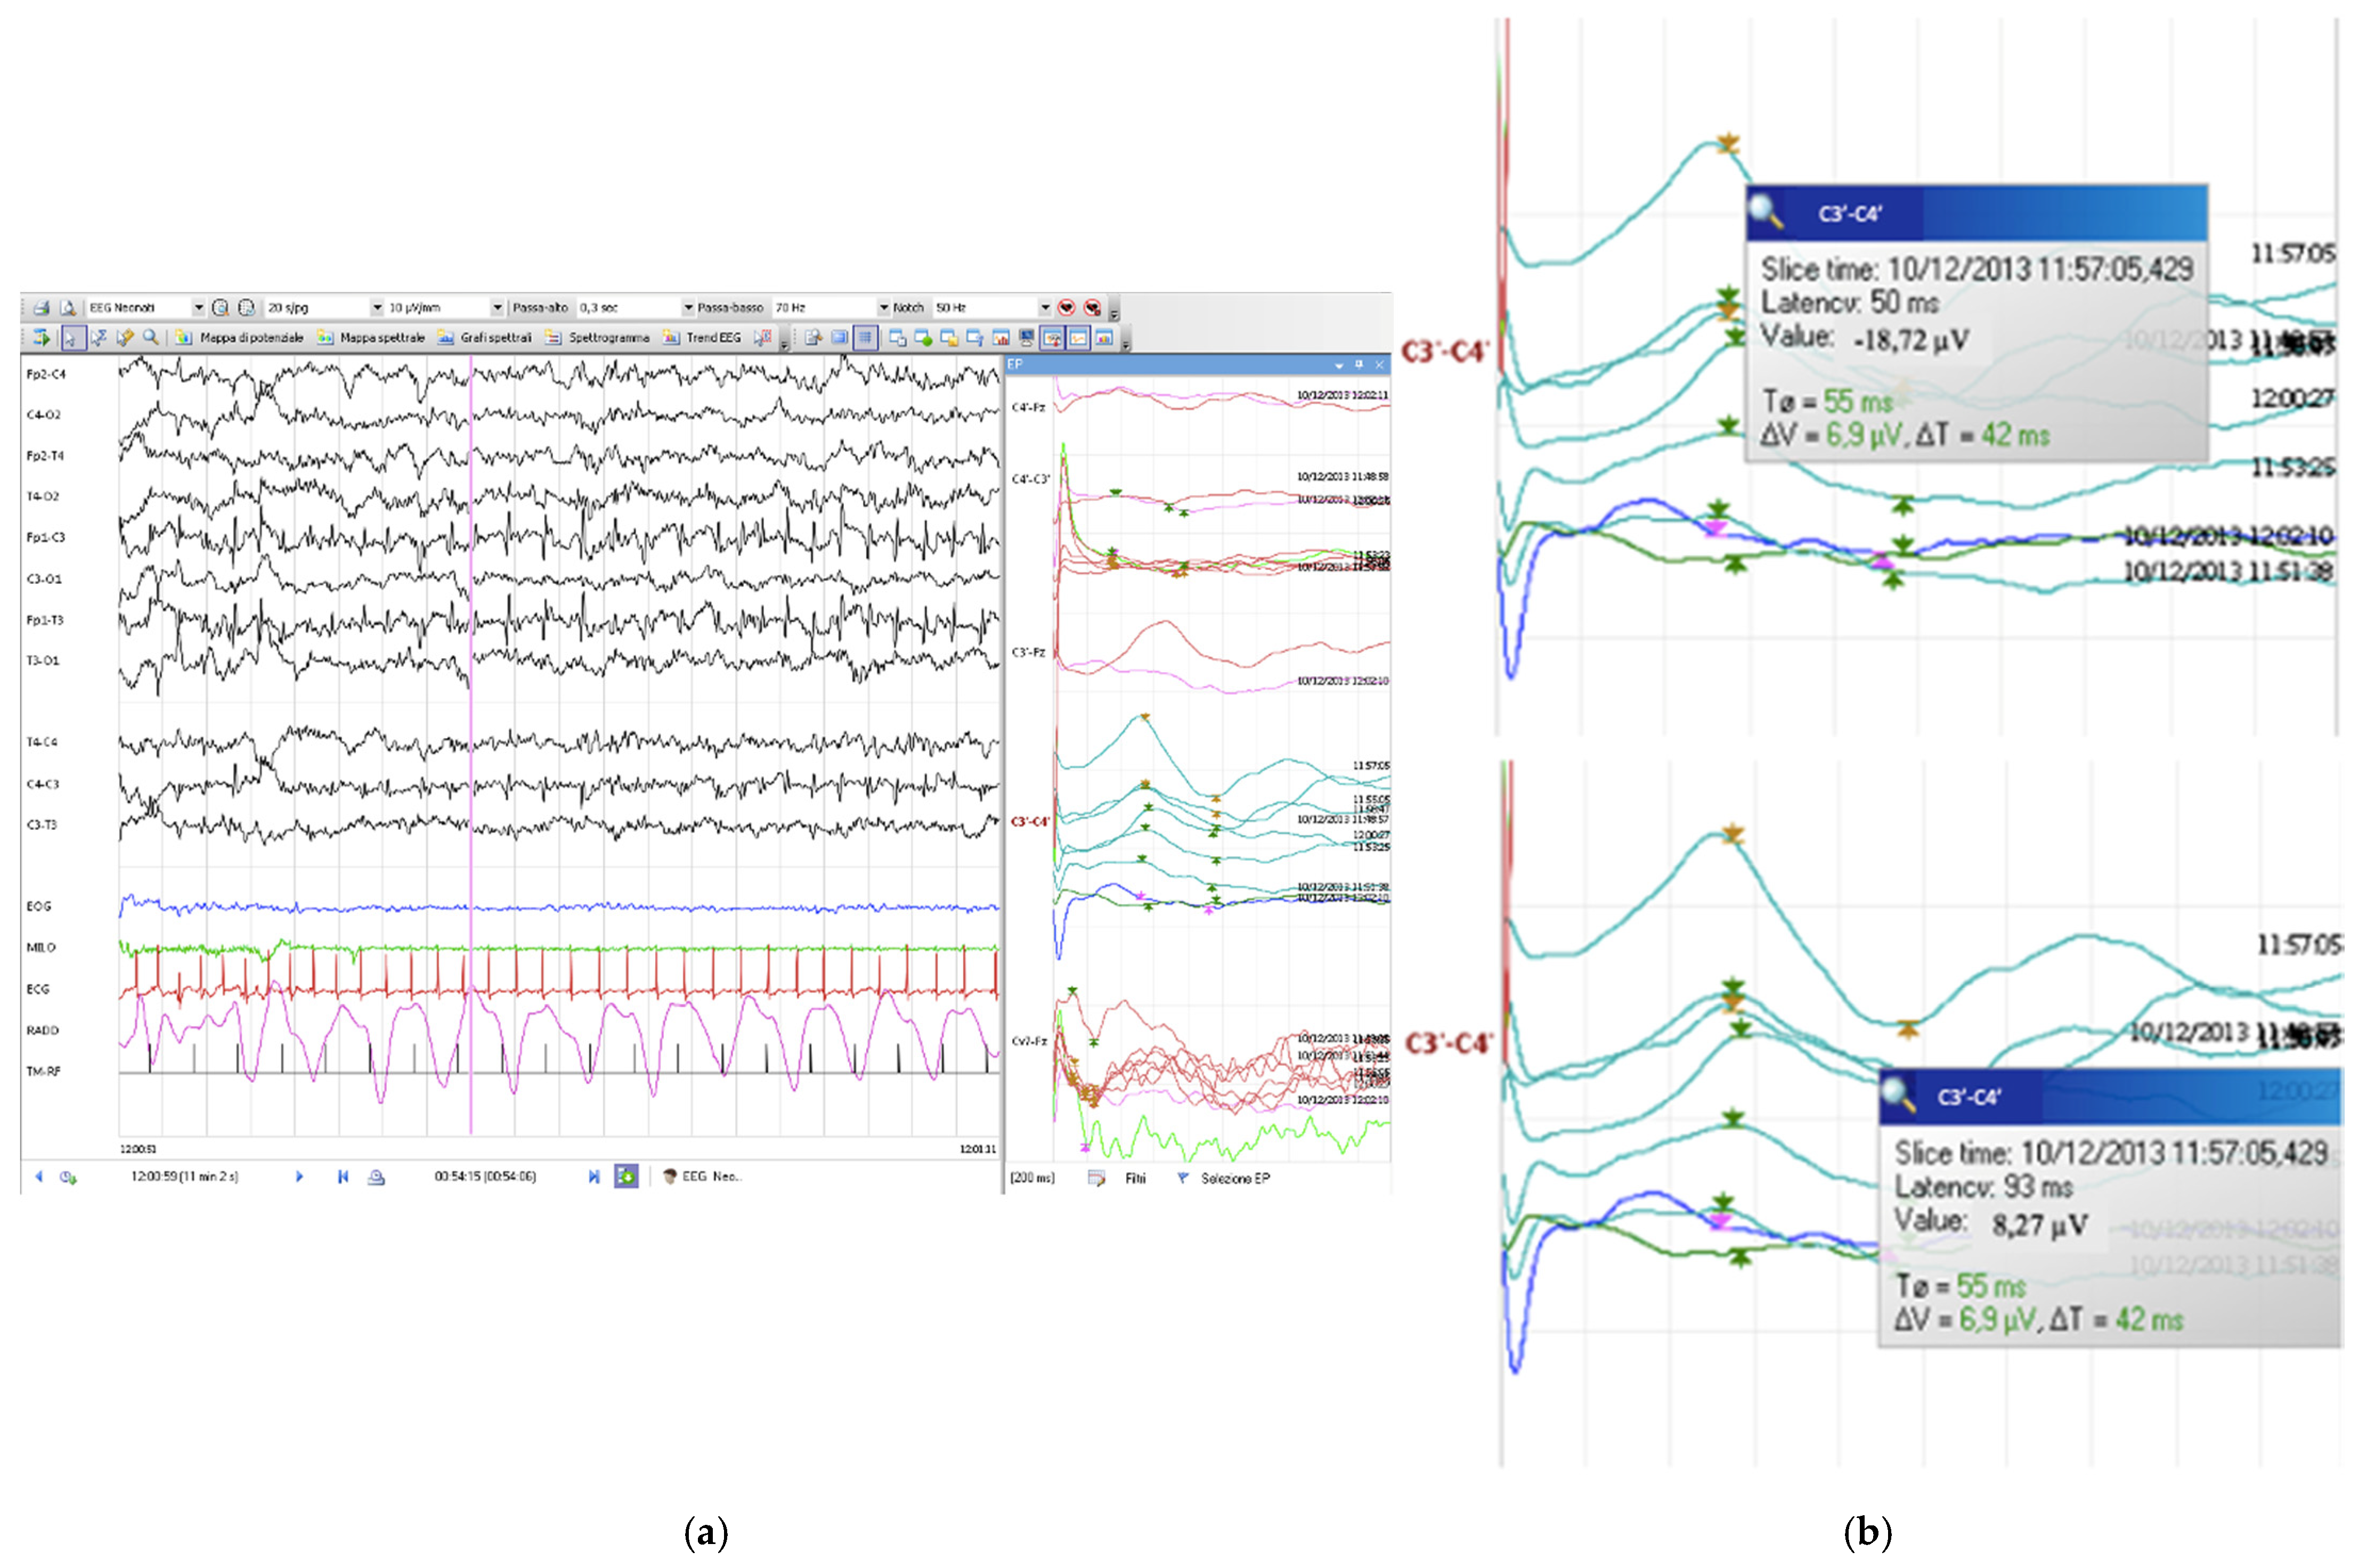2367x1568 pixels.
Task: Open the Passa-basso 70 Hz dropdown
Action: pos(883,308)
